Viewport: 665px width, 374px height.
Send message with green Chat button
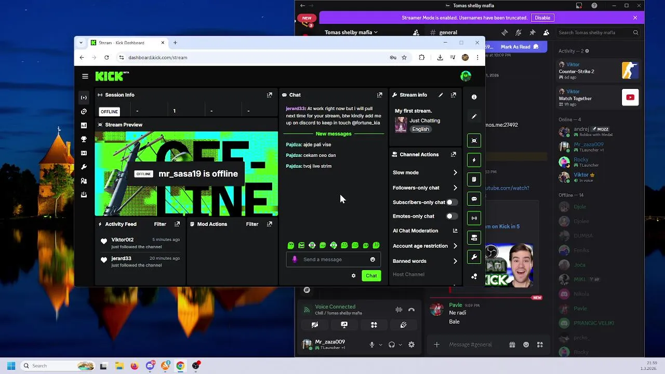coord(371,276)
